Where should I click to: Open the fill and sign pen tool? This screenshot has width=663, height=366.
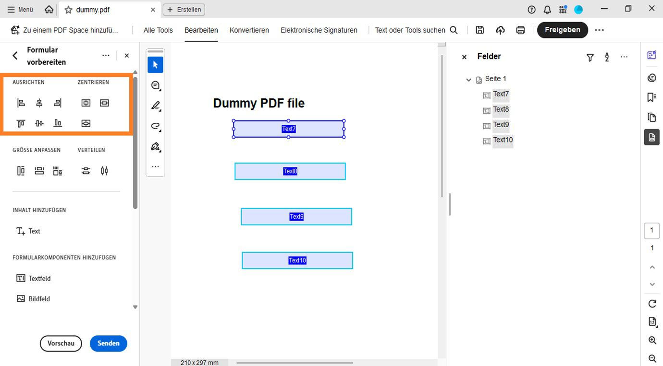(x=155, y=147)
